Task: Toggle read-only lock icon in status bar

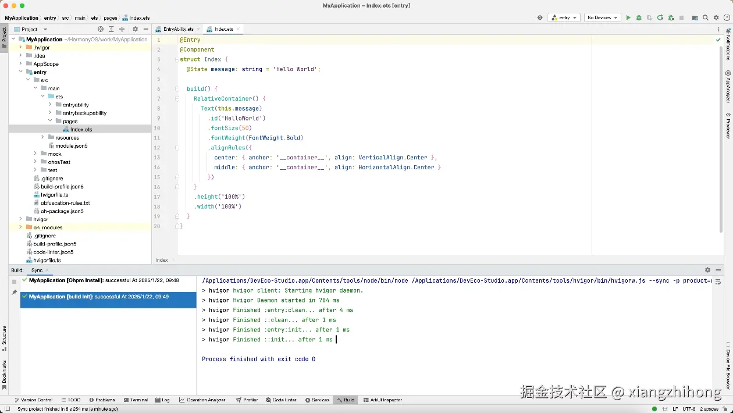Action: tap(725, 409)
